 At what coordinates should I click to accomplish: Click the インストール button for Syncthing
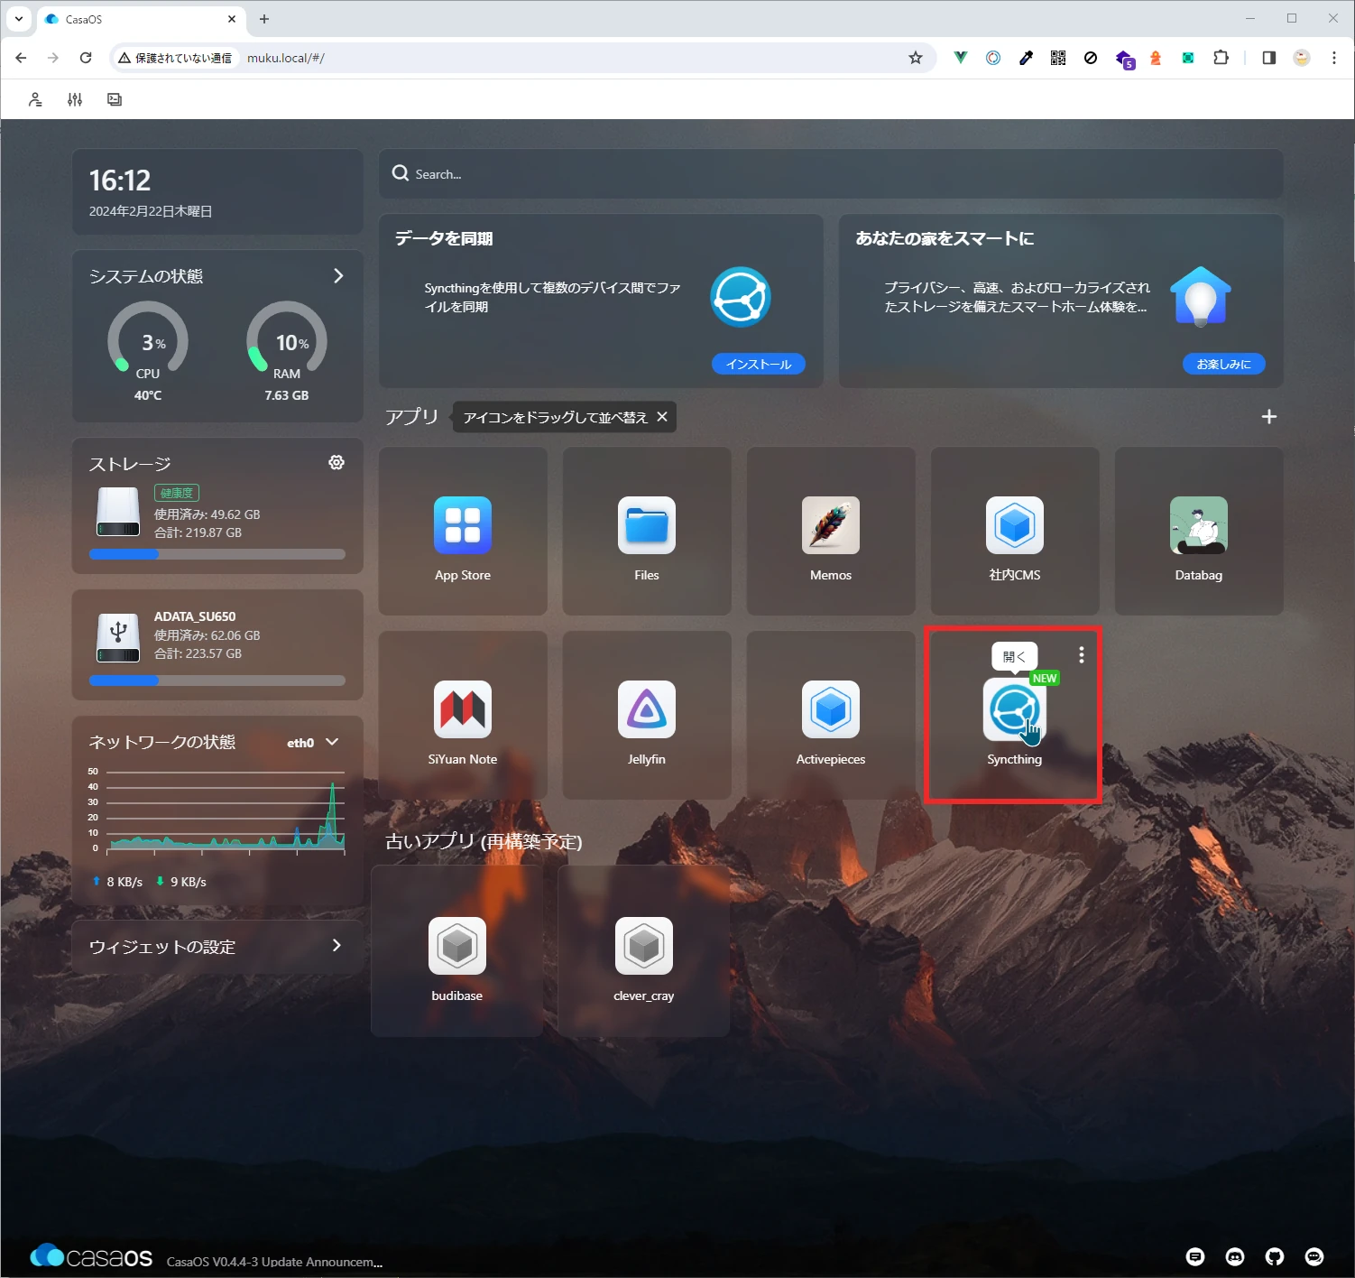(759, 364)
